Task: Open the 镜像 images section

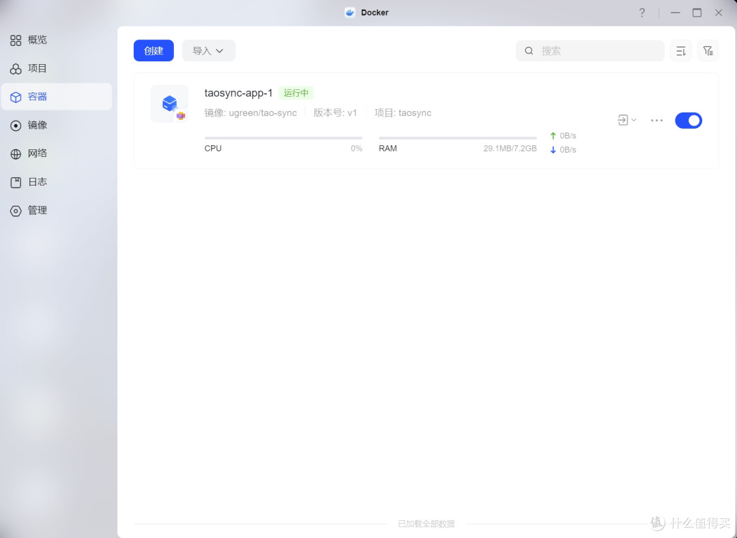Action: pos(57,125)
